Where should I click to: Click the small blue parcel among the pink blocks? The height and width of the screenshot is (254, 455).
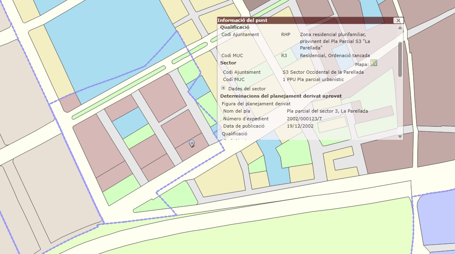click(x=129, y=123)
